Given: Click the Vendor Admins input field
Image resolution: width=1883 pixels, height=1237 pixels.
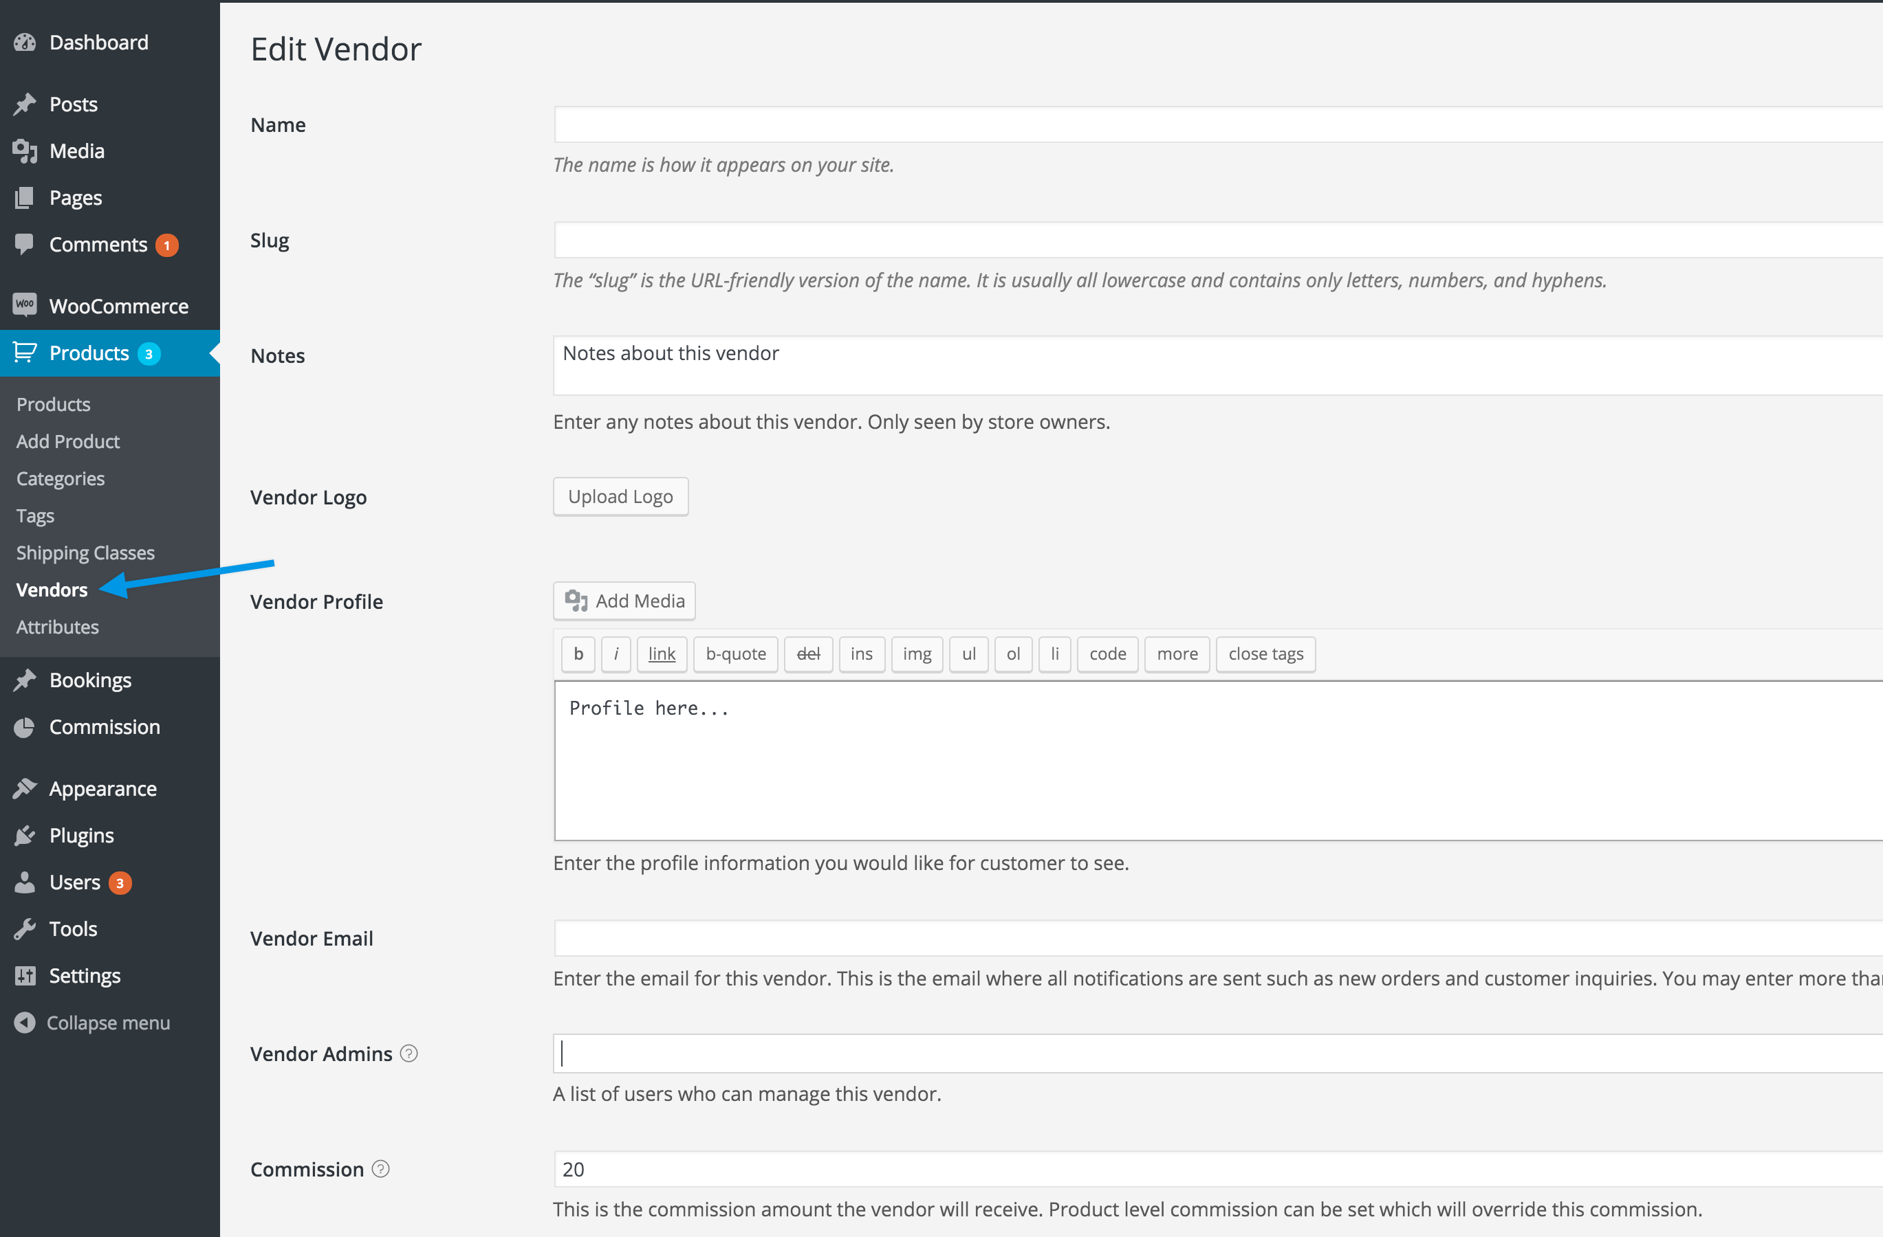Looking at the screenshot, I should click(1219, 1052).
